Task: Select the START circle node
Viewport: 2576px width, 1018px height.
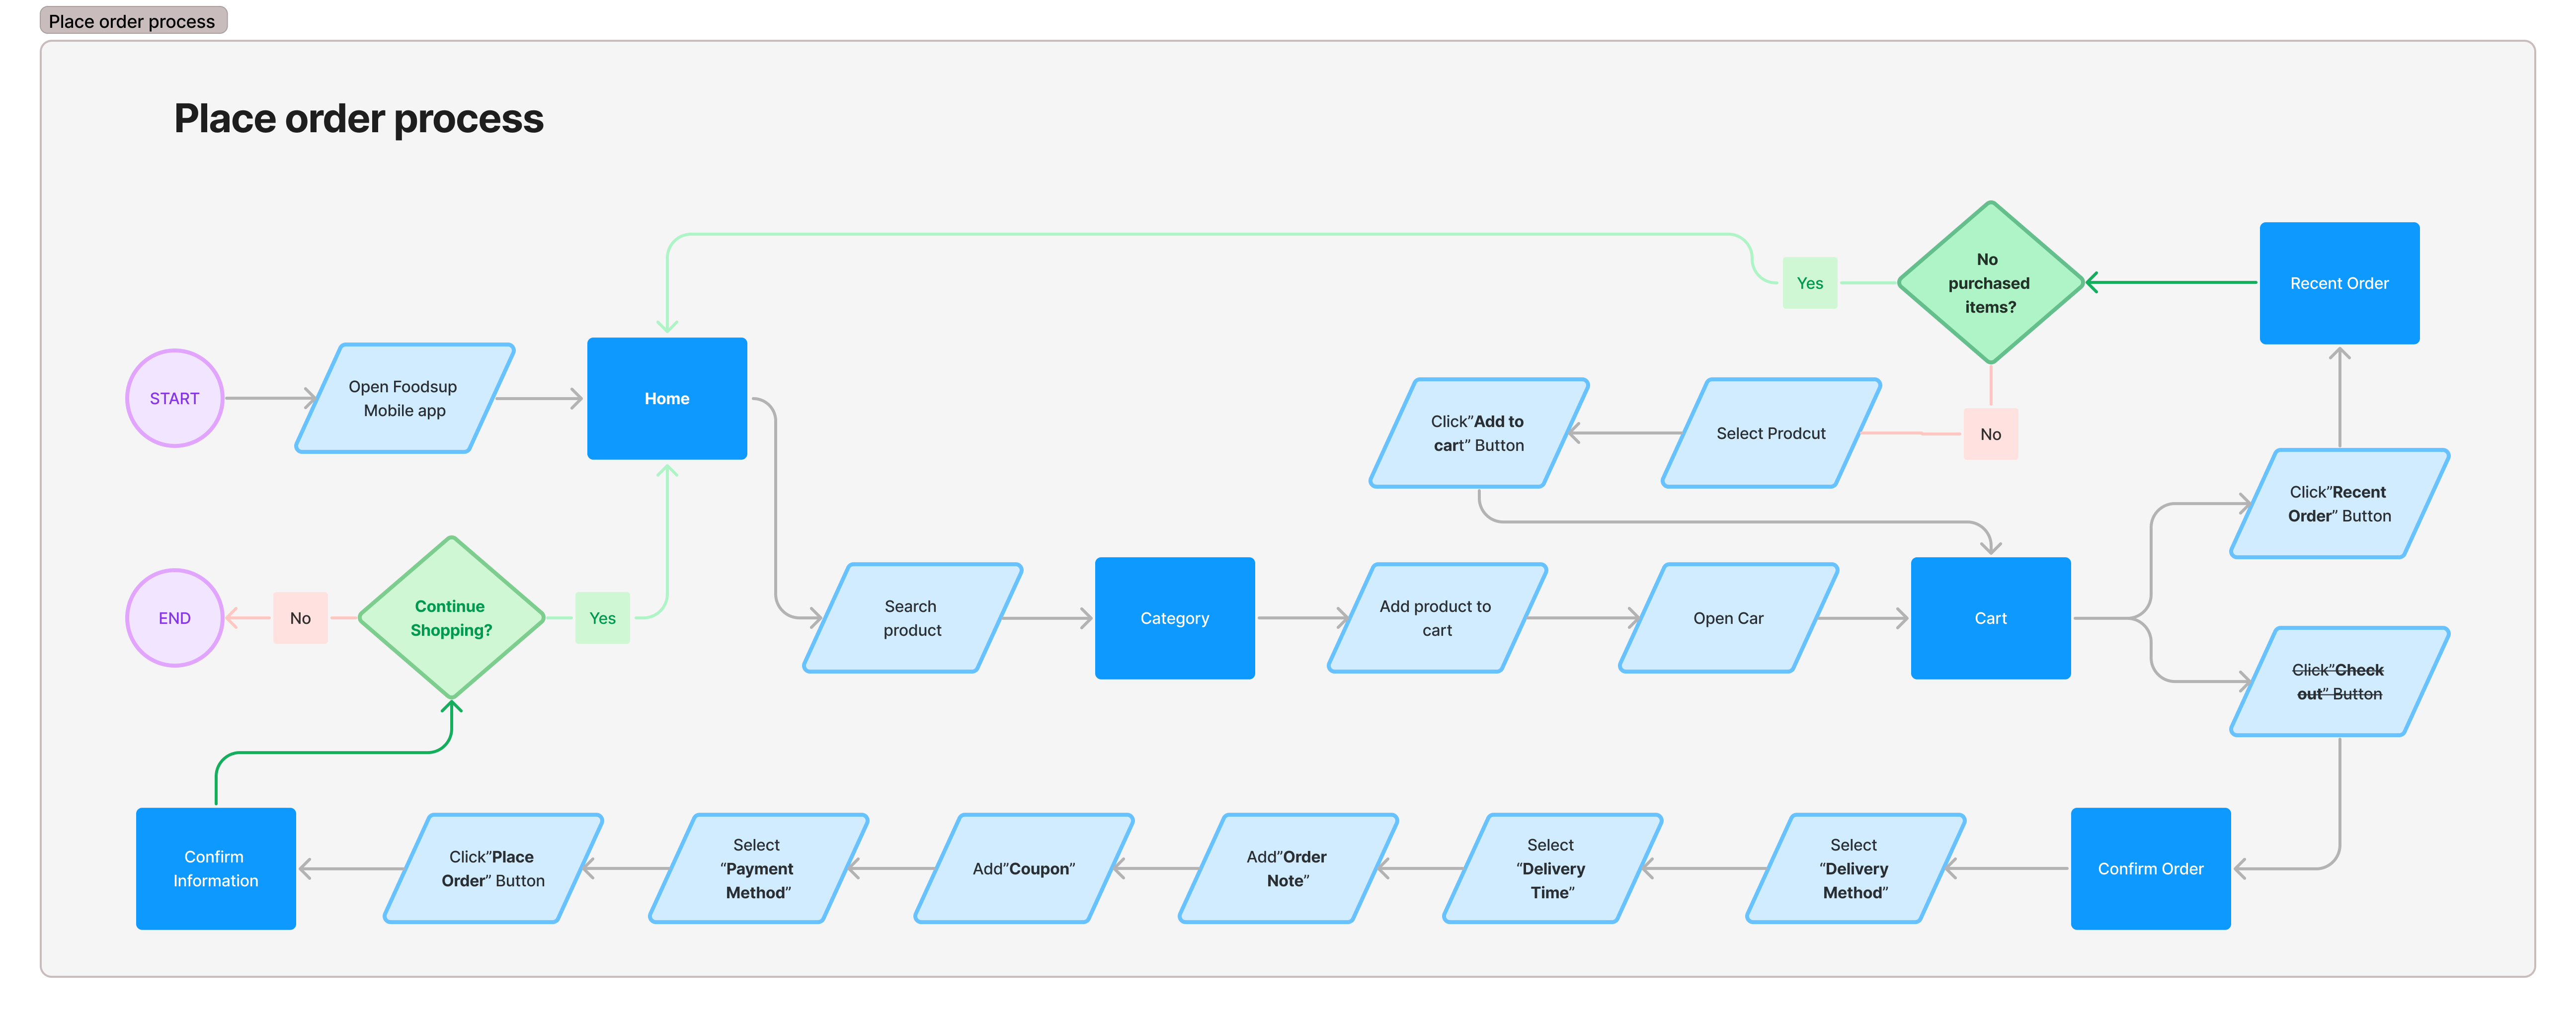Action: pos(174,398)
